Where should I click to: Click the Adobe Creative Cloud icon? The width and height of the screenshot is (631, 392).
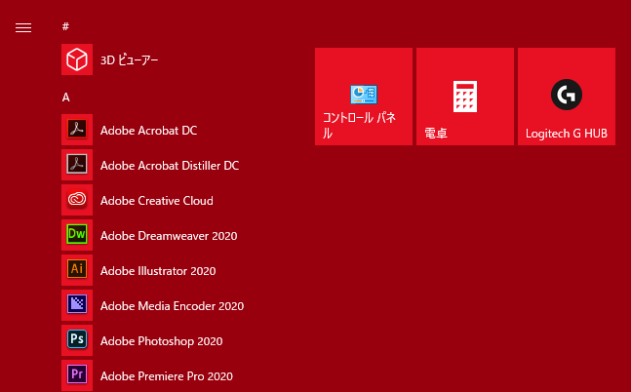pyautogui.click(x=77, y=200)
